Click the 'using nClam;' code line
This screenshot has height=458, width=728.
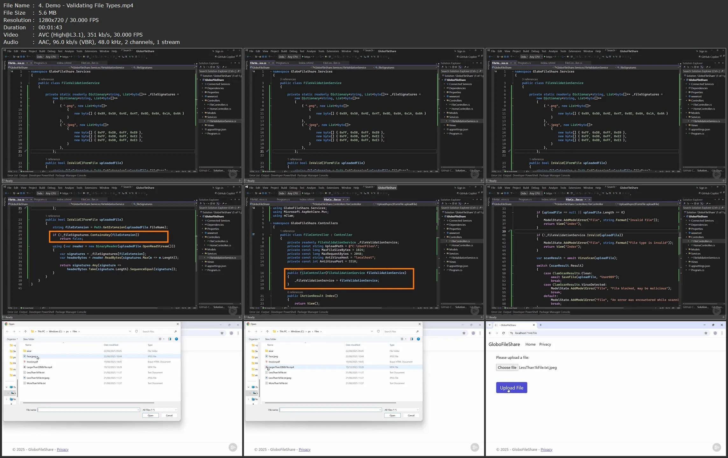tap(283, 215)
